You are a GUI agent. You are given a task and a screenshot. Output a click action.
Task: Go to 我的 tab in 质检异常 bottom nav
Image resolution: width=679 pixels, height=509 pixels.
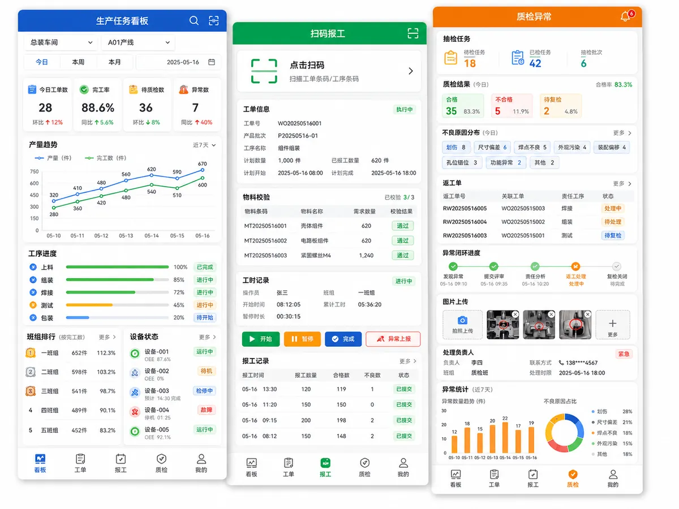pos(613,478)
